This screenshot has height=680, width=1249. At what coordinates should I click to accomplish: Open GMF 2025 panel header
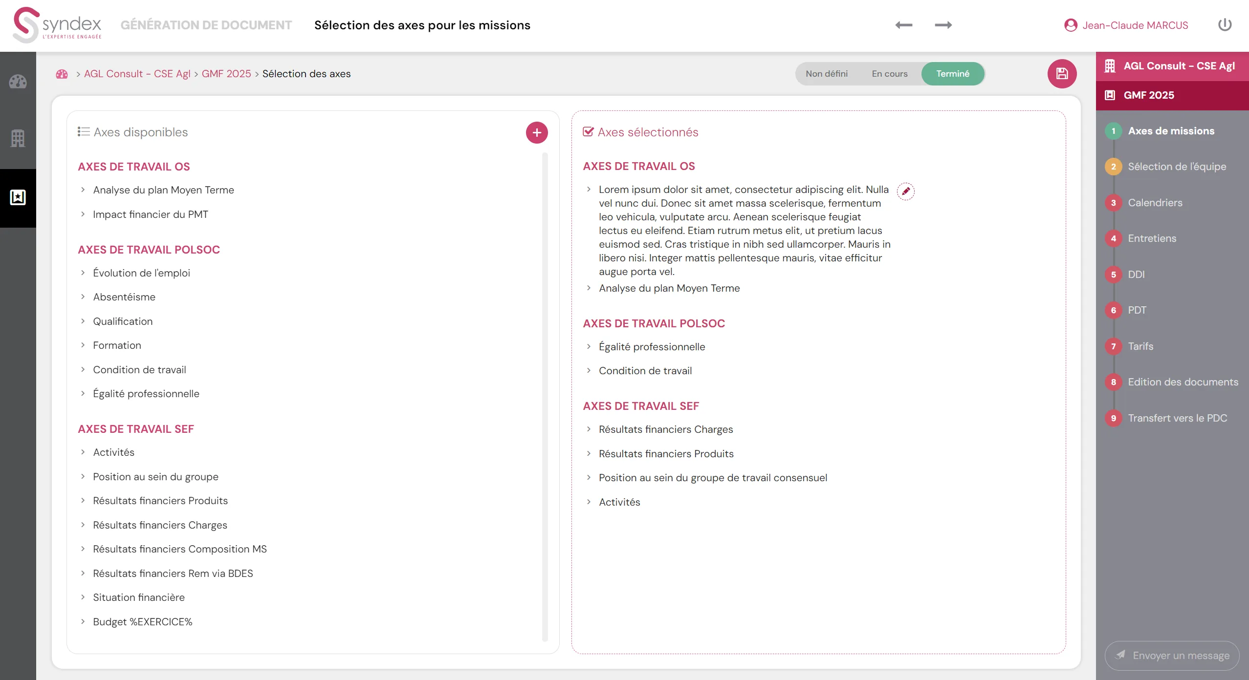pyautogui.click(x=1172, y=95)
